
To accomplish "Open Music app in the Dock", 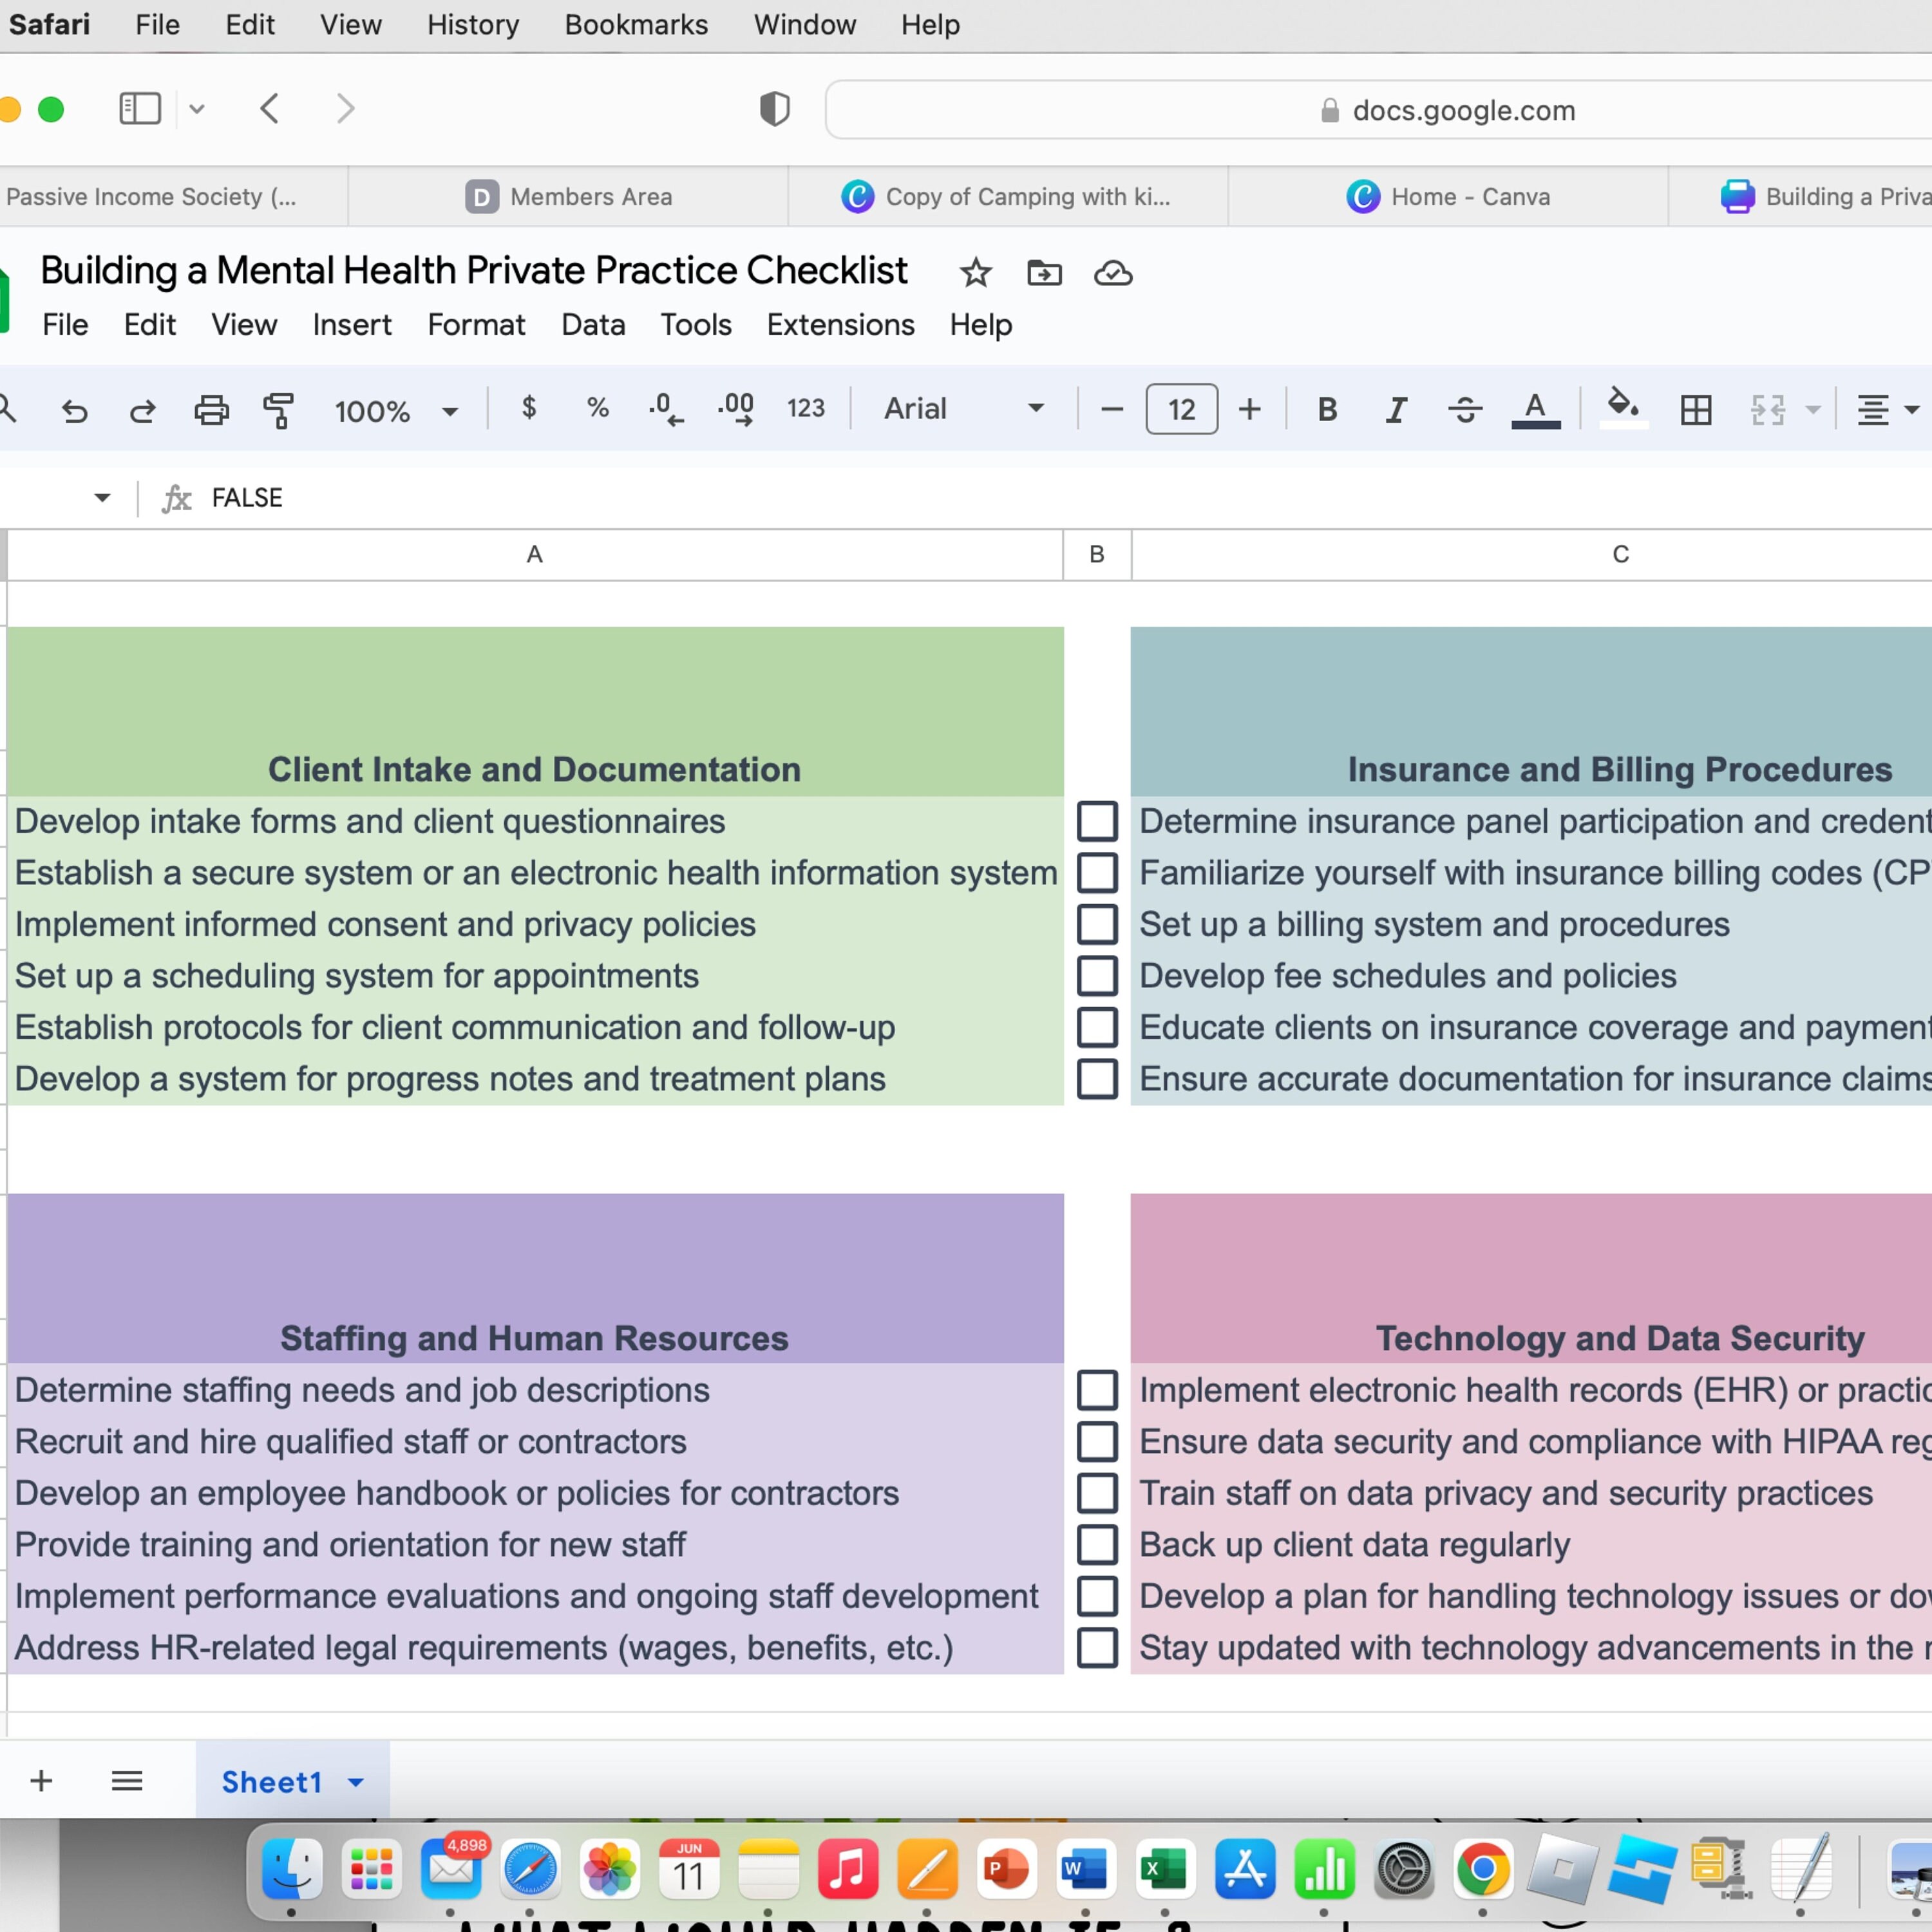I will tap(848, 1868).
